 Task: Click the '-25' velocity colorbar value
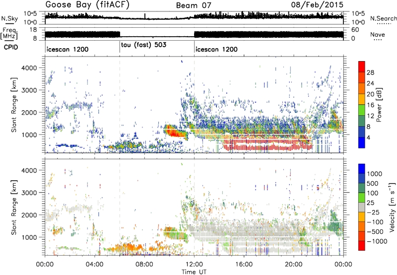point(373,212)
